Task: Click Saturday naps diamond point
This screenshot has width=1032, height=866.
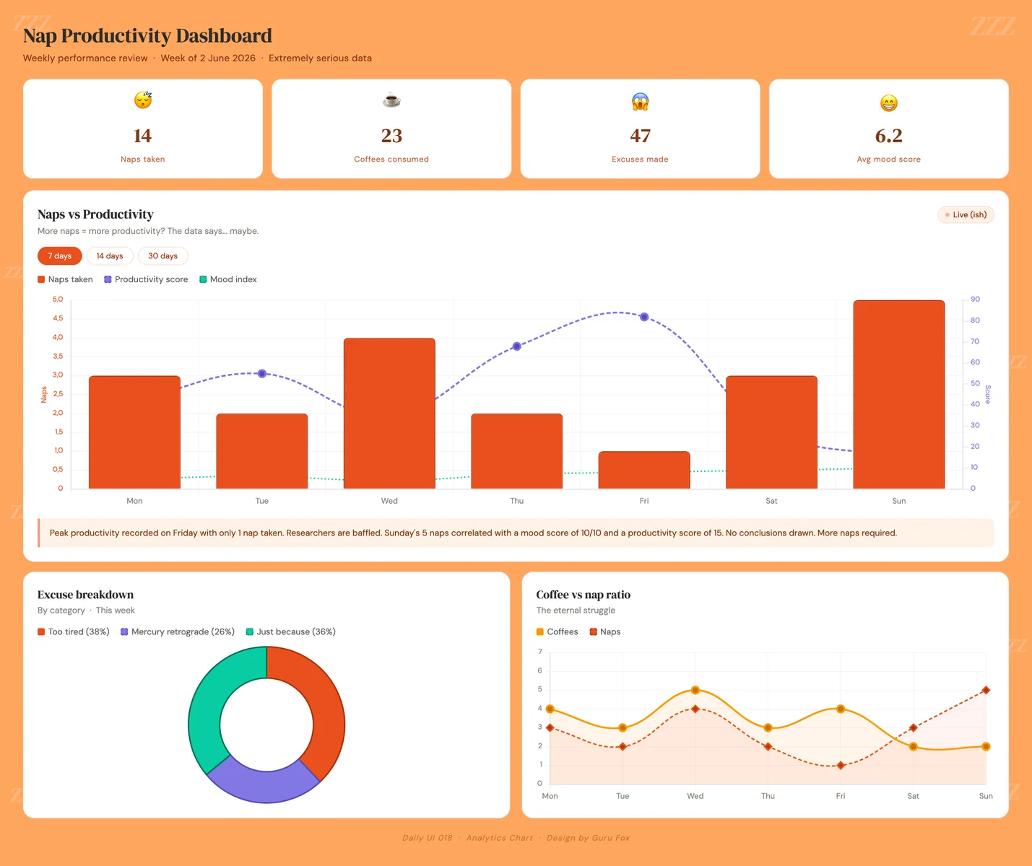Action: tap(914, 728)
